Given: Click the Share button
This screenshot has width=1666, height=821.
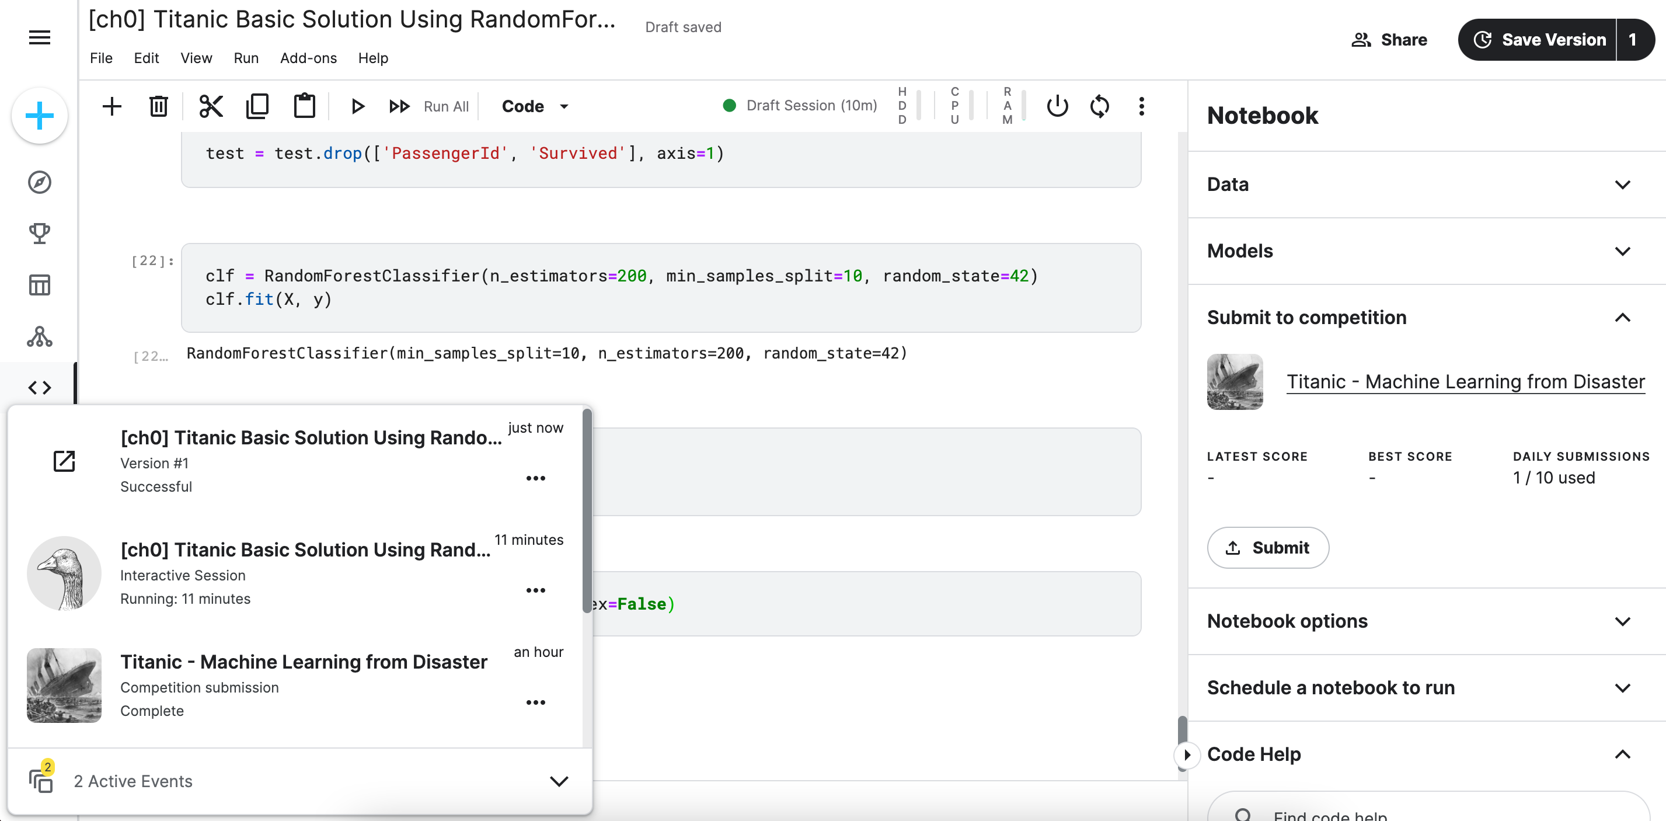Looking at the screenshot, I should [x=1389, y=40].
